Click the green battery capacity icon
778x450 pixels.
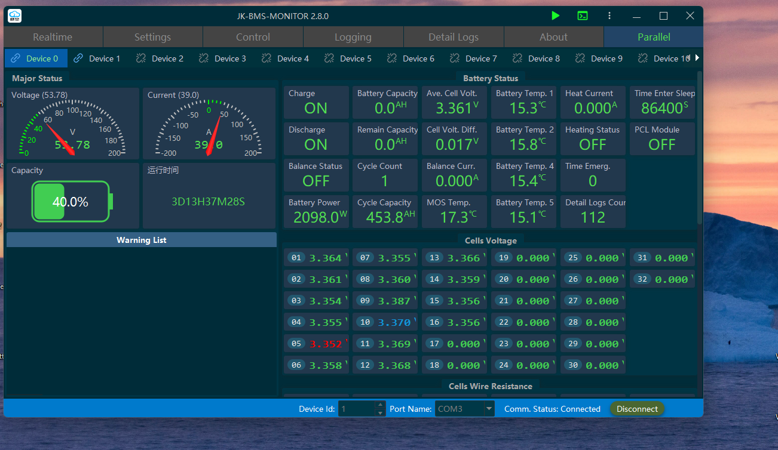(x=72, y=202)
